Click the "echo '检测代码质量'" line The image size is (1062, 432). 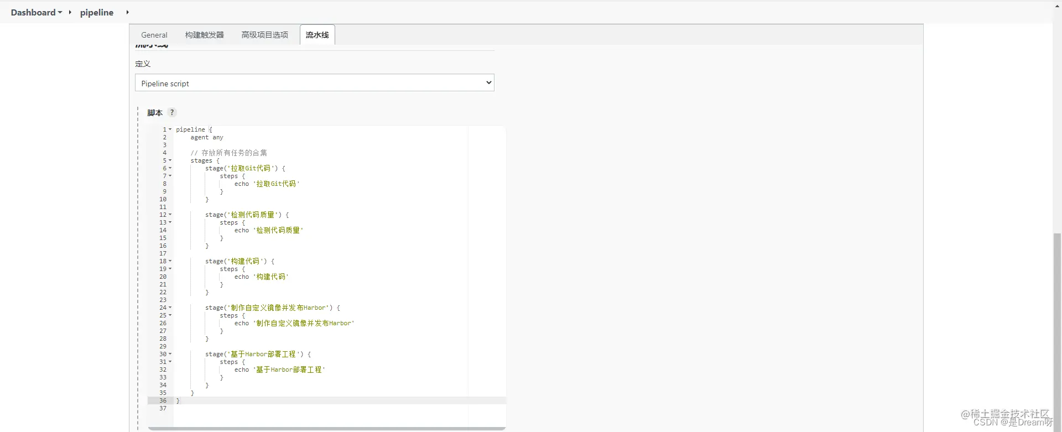pyautogui.click(x=269, y=230)
